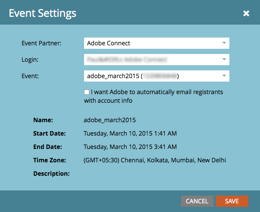Expand the Event Partner dropdown arrow

(x=224, y=43)
